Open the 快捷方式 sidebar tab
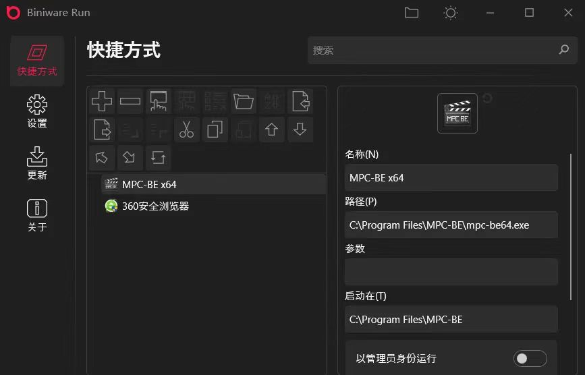585x375 pixels. tap(37, 61)
